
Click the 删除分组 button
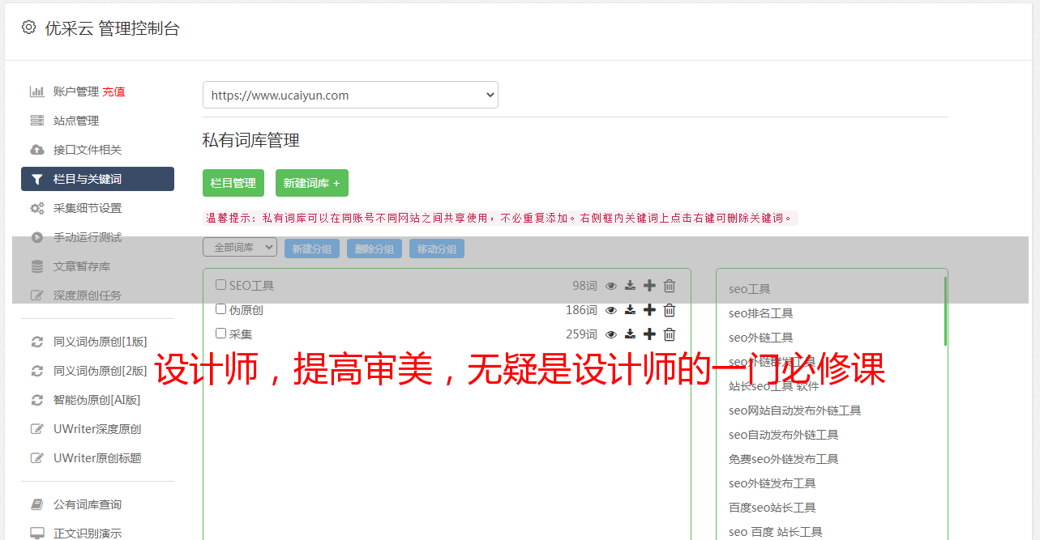click(x=374, y=249)
